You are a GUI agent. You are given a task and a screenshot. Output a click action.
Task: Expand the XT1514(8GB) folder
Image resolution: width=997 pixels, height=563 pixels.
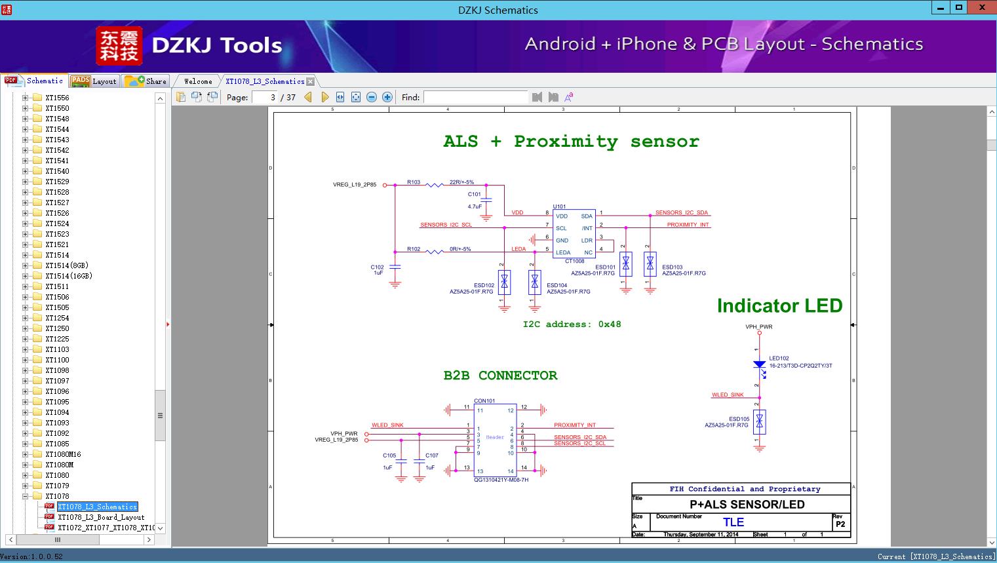click(26, 265)
